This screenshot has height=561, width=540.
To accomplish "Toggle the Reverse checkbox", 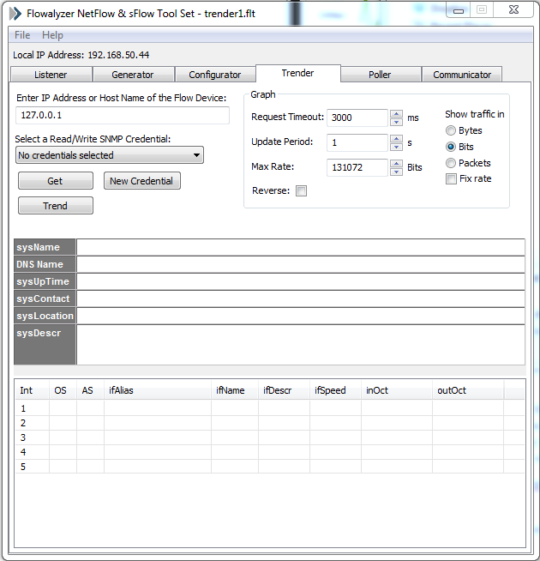I will click(x=301, y=190).
